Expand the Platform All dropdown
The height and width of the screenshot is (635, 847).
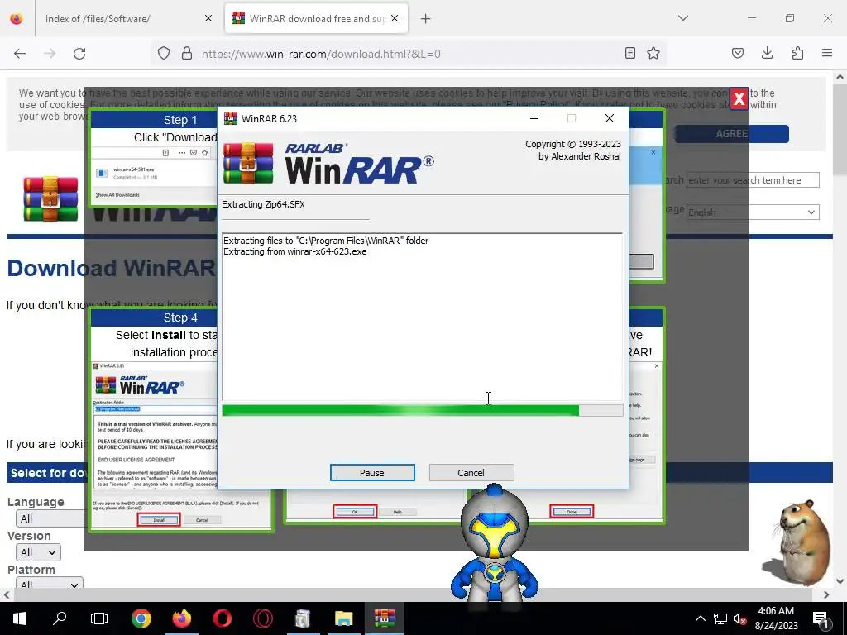[50, 584]
